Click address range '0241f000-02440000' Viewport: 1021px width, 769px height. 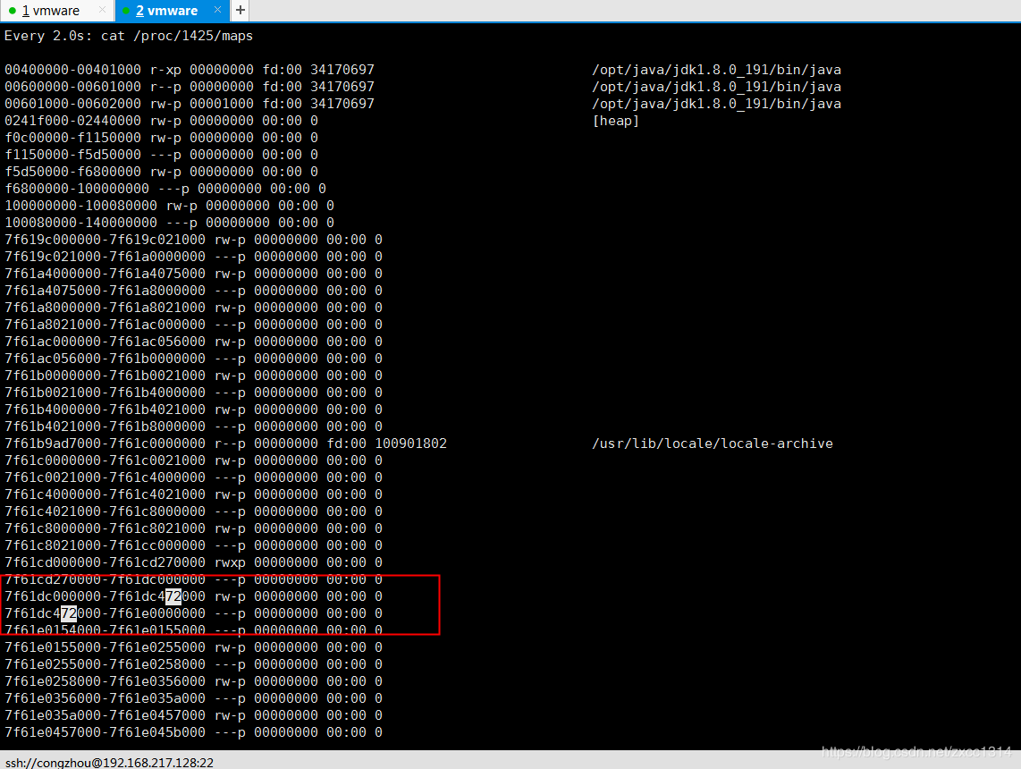click(72, 121)
